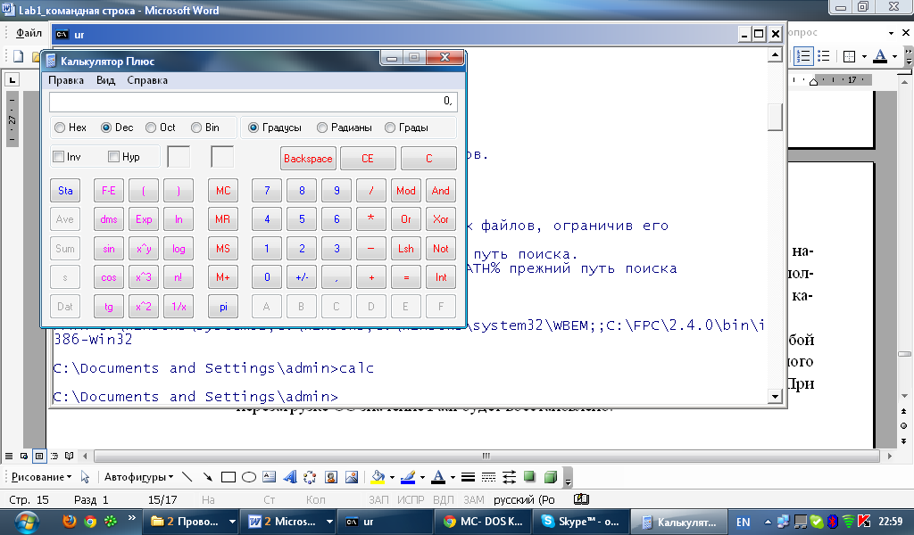
Task: Open Справка menu in calculator
Action: [x=147, y=80]
